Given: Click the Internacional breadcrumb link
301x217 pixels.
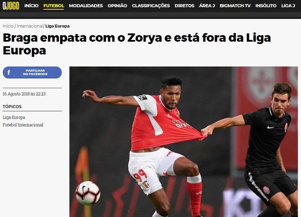Looking at the screenshot, I should click(30, 26).
